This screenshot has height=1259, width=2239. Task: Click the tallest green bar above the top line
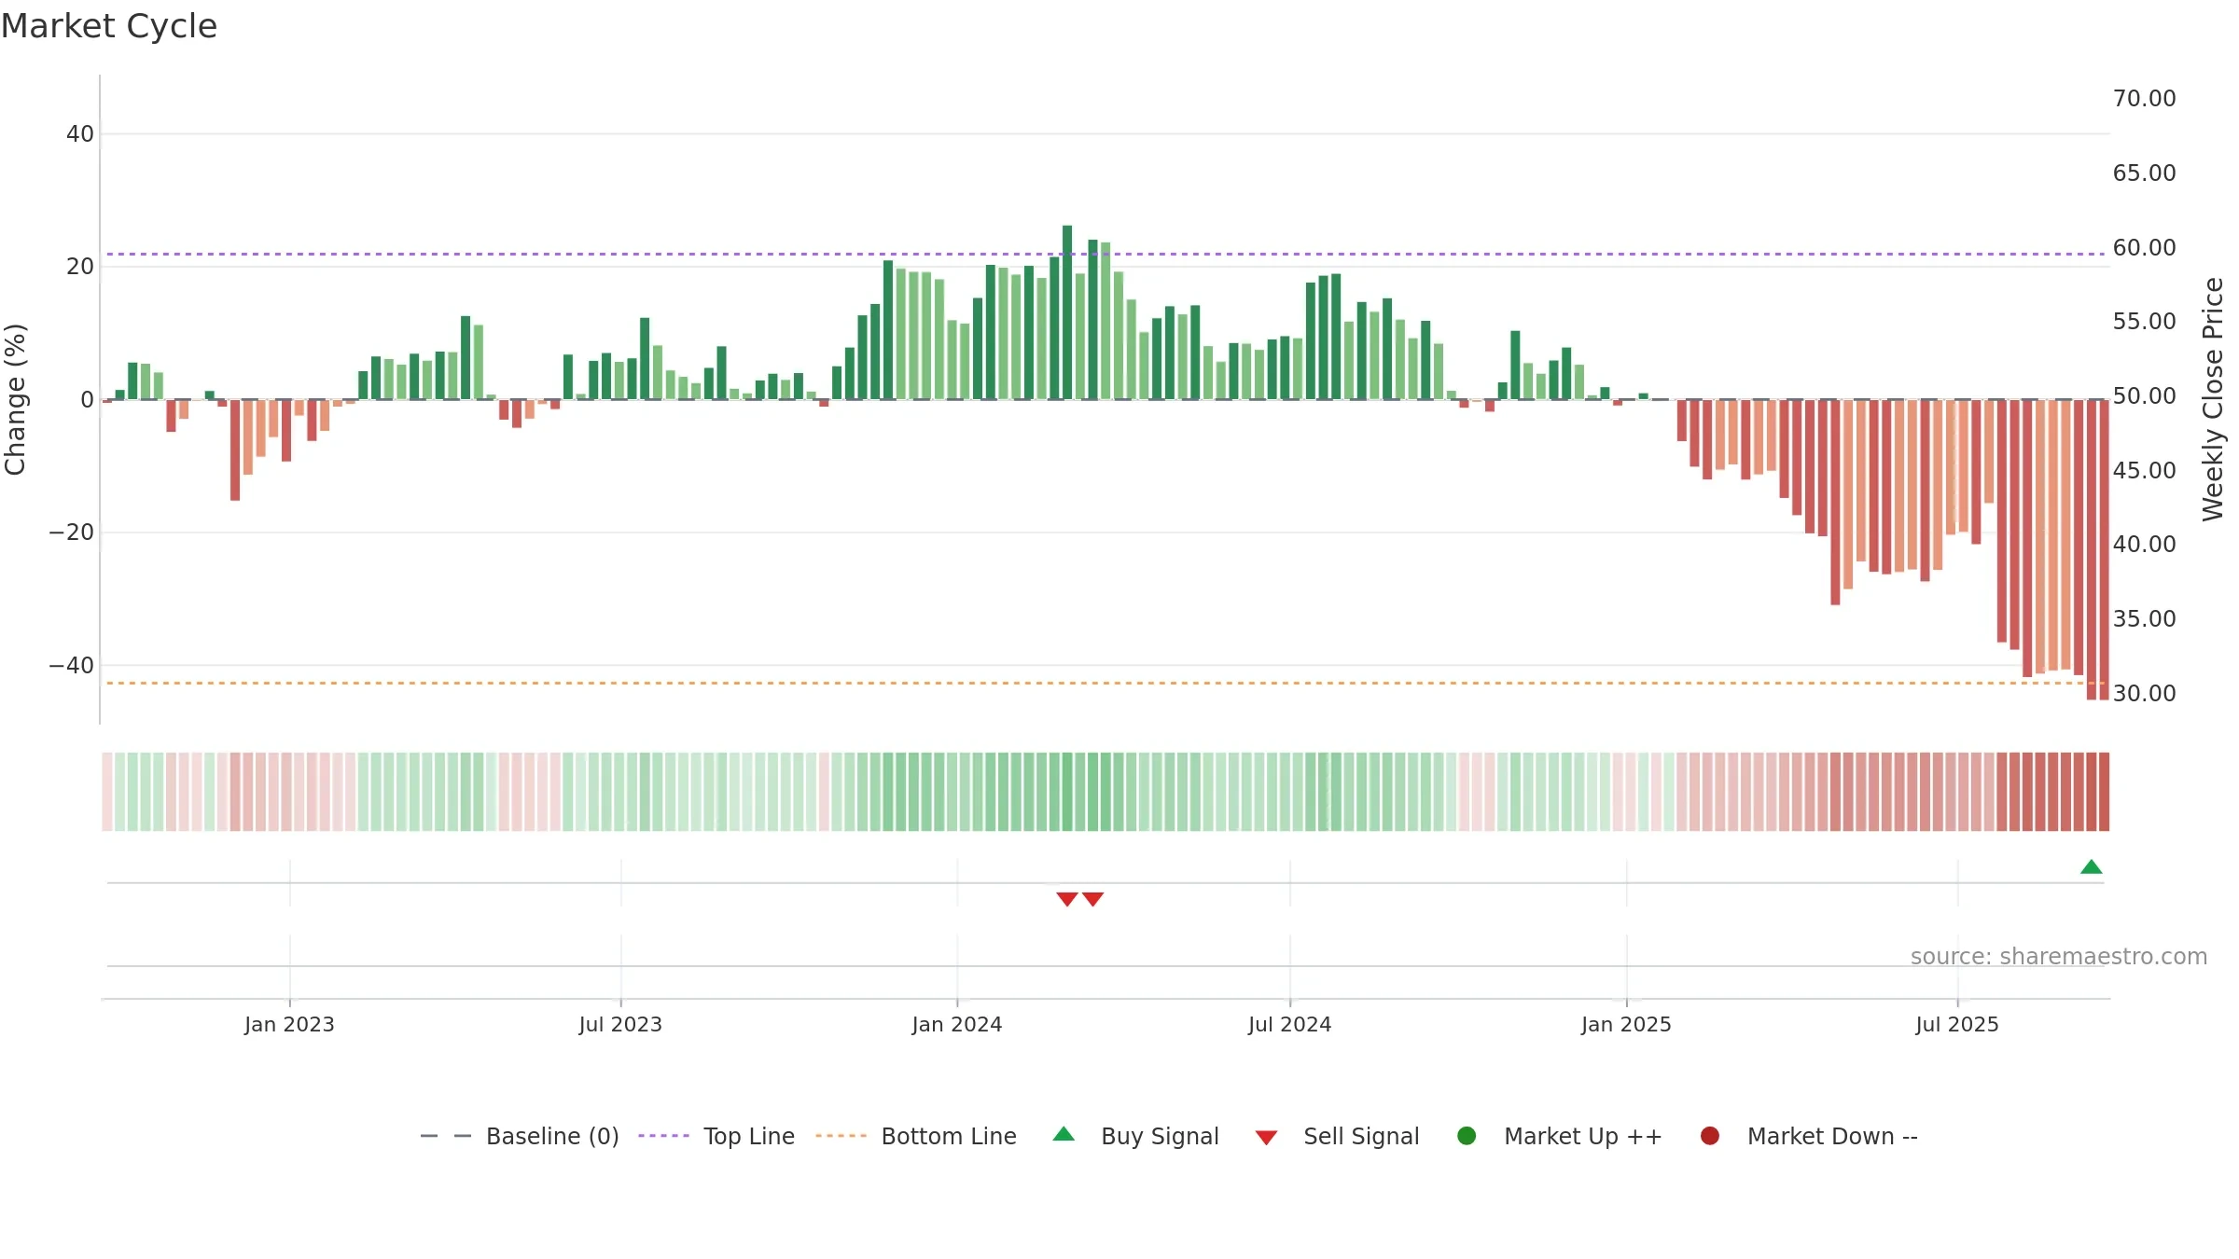(x=1067, y=312)
